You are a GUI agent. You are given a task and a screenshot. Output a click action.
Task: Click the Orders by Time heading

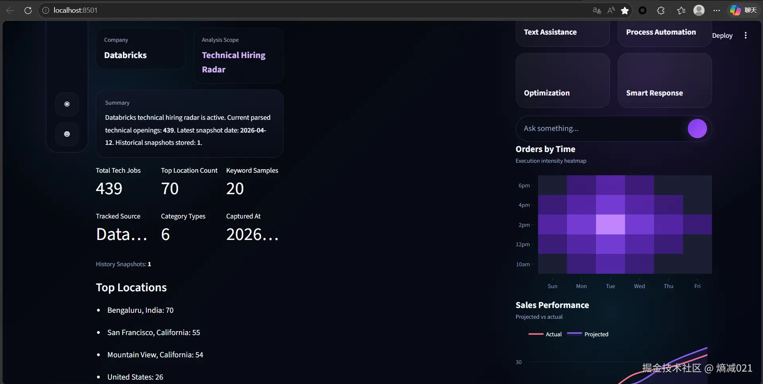point(546,149)
